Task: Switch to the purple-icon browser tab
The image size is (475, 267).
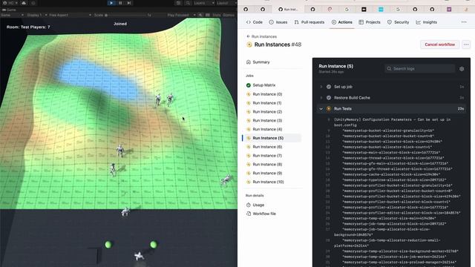Action: click(x=449, y=10)
